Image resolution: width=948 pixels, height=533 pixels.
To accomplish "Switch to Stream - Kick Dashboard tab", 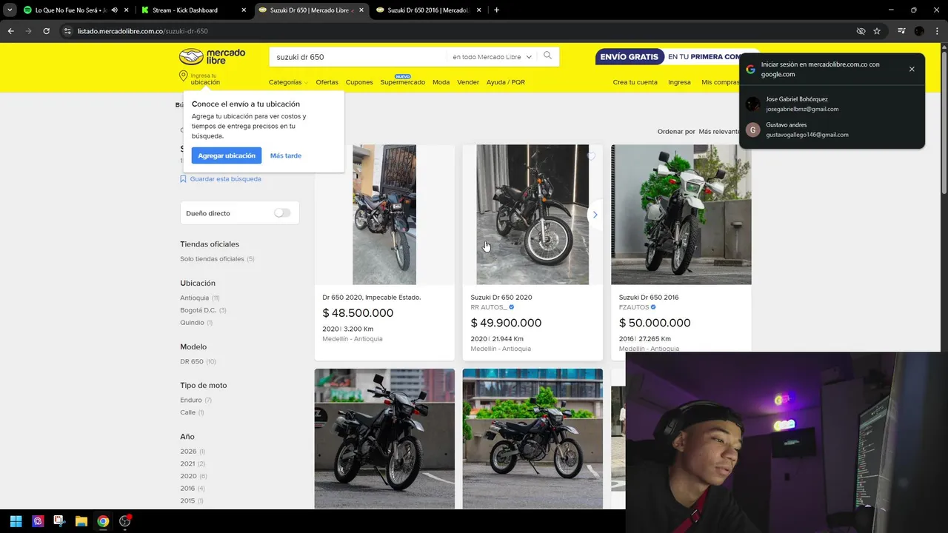I will [194, 10].
